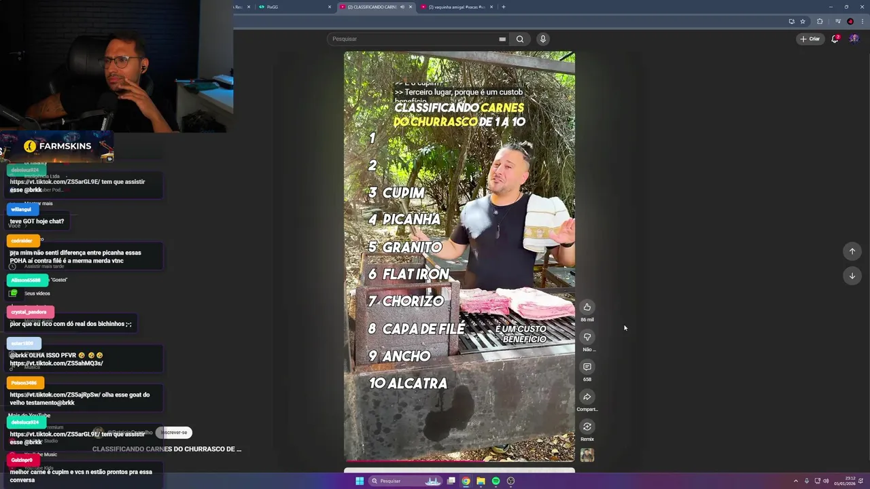Open the sound source thumbnail below Remix

point(587,455)
